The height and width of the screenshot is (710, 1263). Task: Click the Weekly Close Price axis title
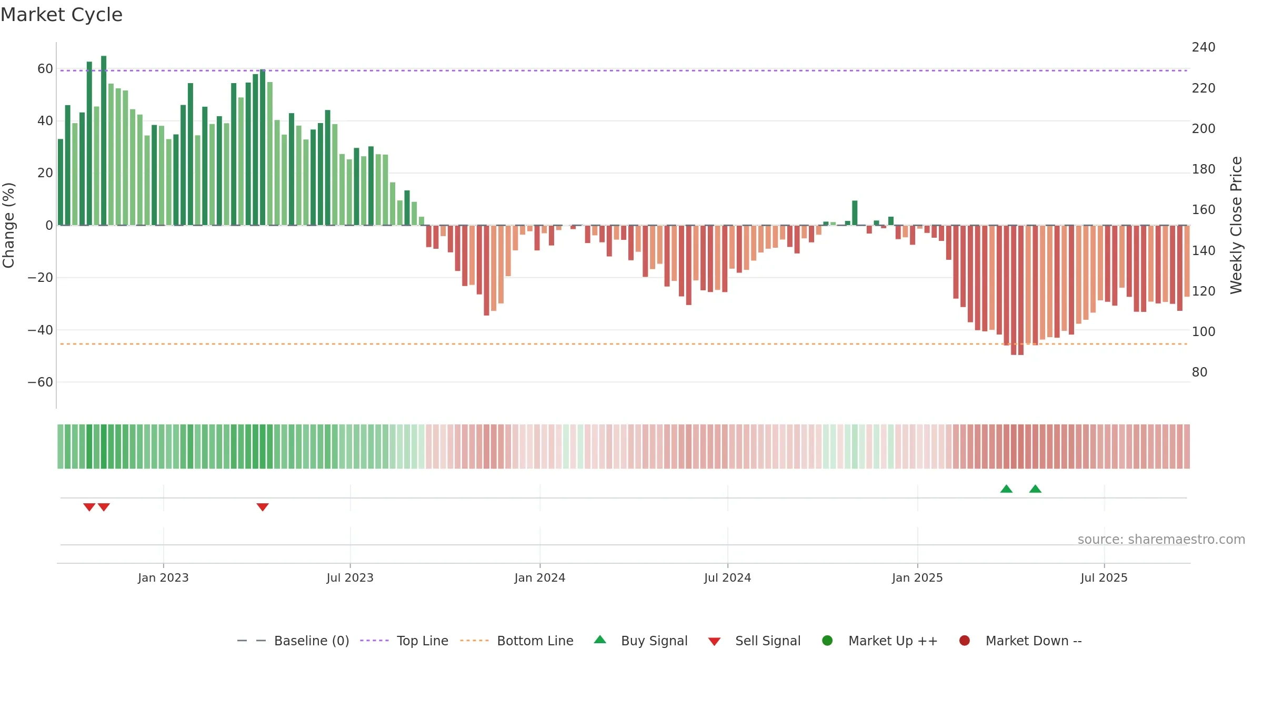pyautogui.click(x=1236, y=225)
